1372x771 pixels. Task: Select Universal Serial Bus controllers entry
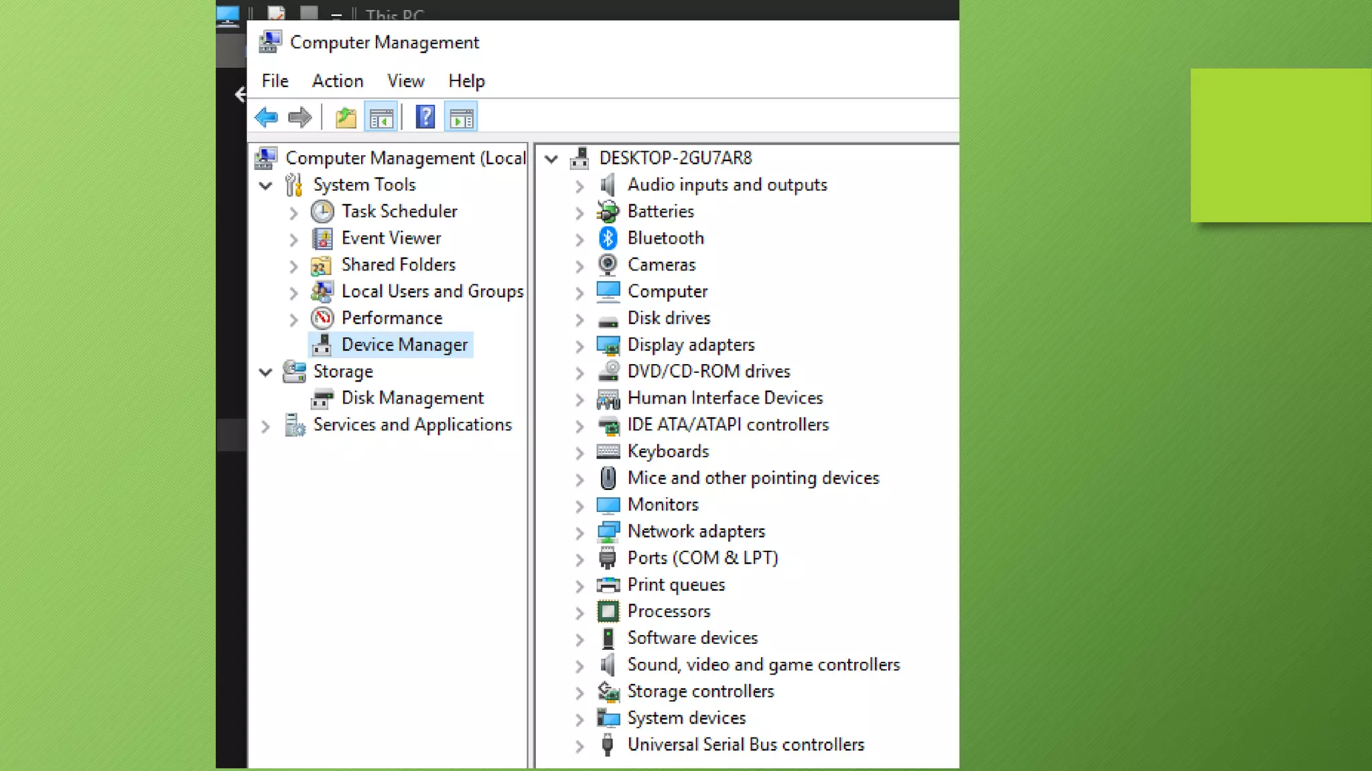pos(746,745)
